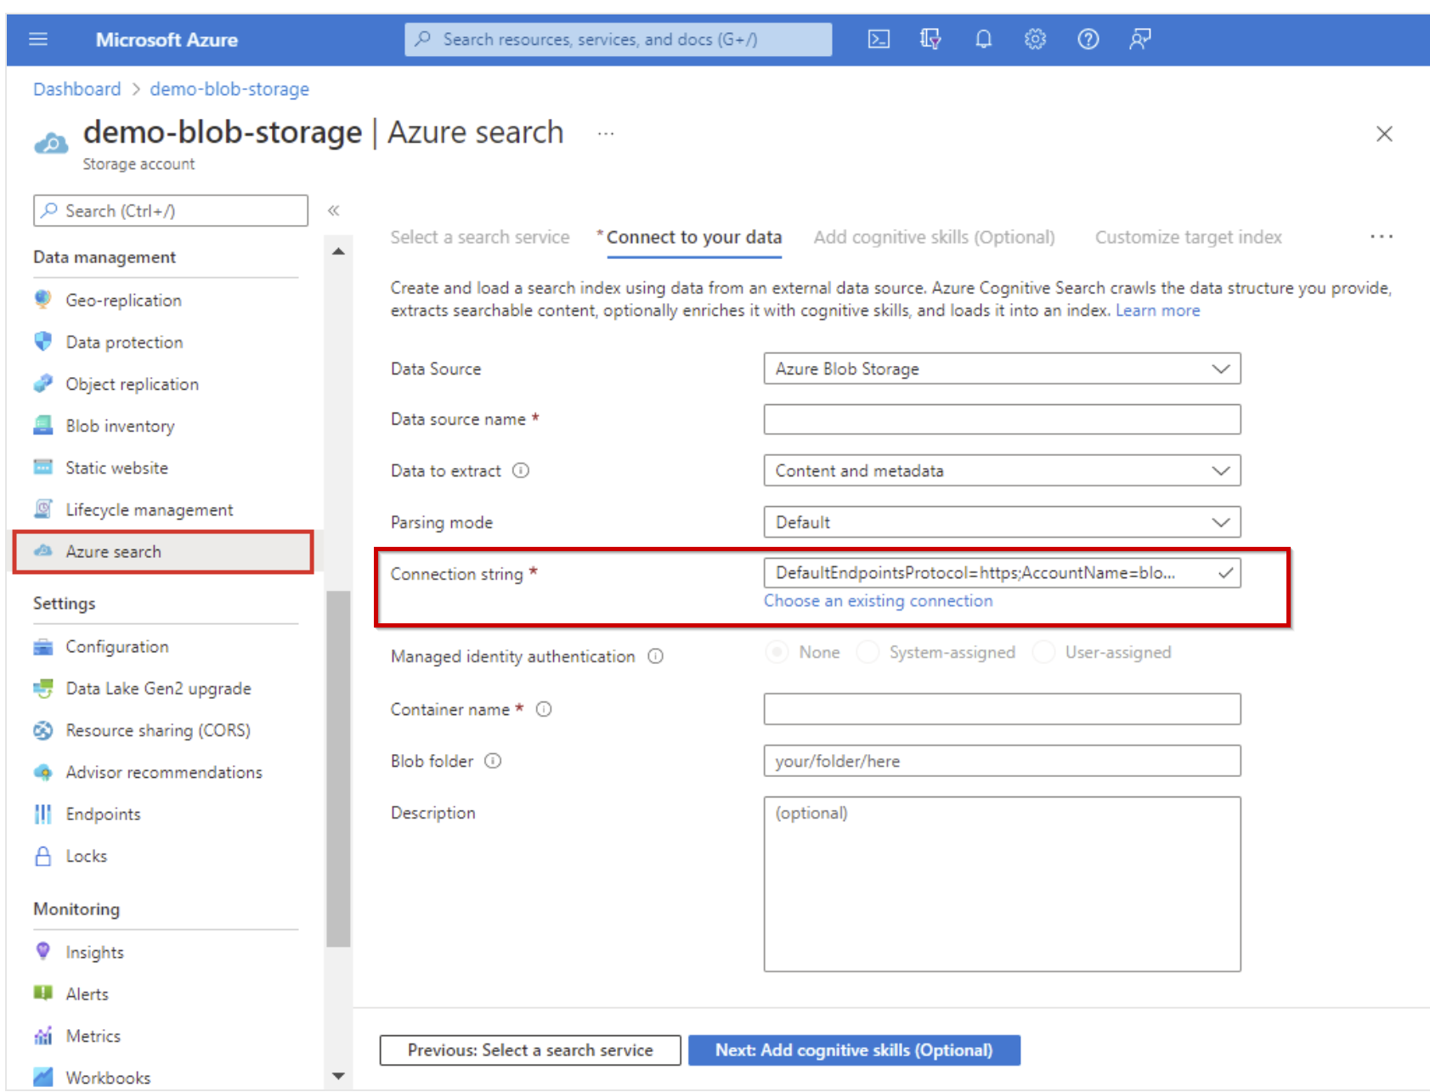
Task: Focus the Container name field
Action: point(1002,709)
